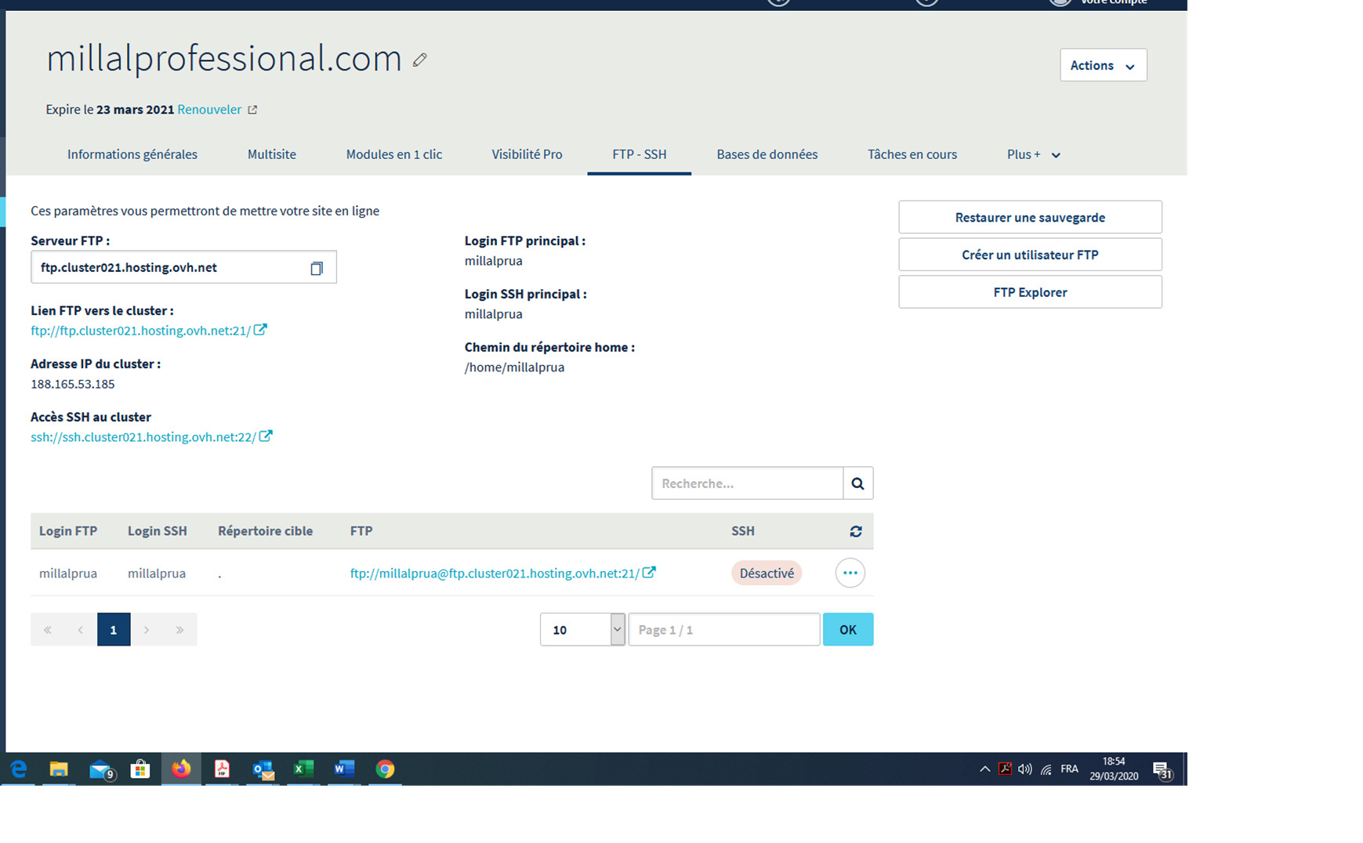This screenshot has height=843, width=1363.
Task: Open Firefox from the taskbar
Action: pyautogui.click(x=181, y=769)
